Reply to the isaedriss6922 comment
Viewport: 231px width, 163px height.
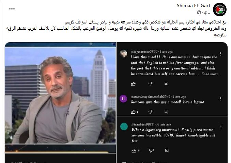click(167, 150)
